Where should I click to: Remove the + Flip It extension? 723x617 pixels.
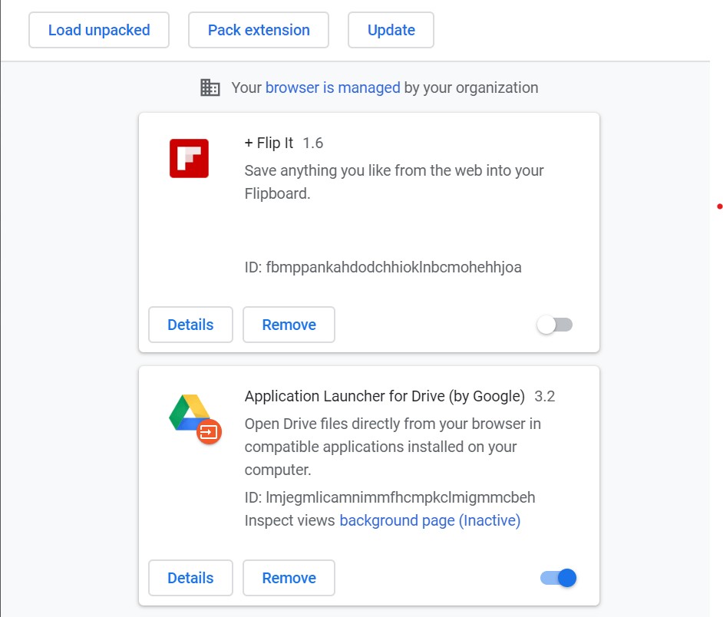[289, 325]
